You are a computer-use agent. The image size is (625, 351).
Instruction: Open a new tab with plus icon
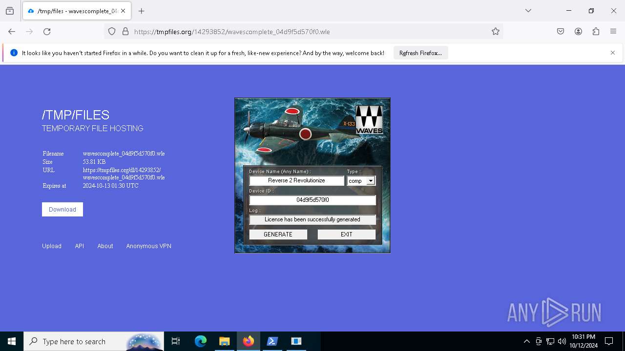[142, 11]
